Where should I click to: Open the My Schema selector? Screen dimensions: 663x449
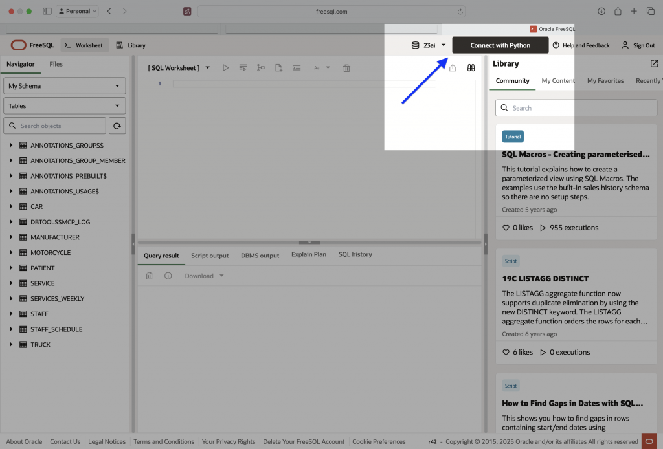pyautogui.click(x=64, y=85)
